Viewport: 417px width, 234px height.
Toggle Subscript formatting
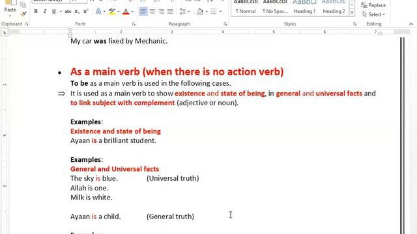point(77,12)
